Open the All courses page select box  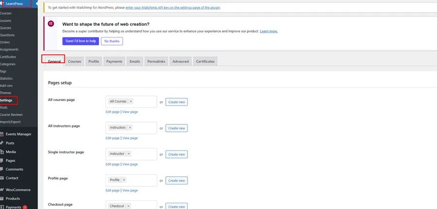[131, 102]
